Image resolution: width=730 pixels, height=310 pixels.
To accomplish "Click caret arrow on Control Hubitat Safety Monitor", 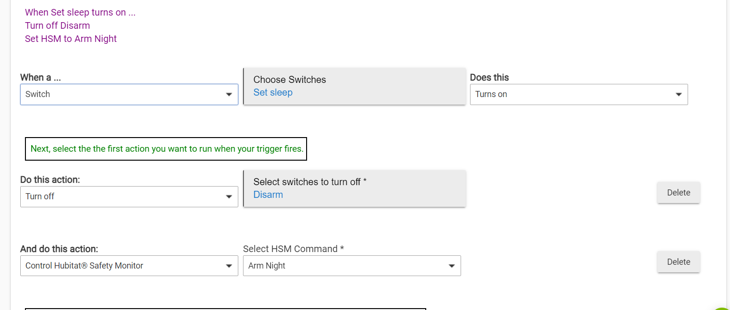I will (229, 266).
